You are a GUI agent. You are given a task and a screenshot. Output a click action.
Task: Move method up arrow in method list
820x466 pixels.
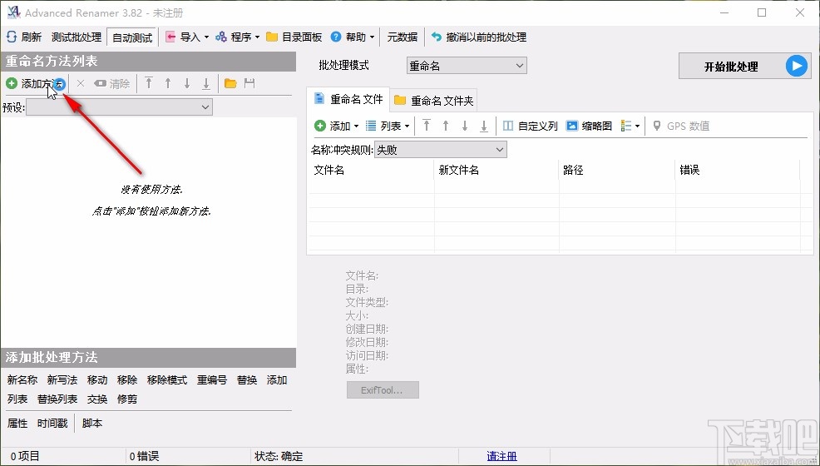point(168,83)
